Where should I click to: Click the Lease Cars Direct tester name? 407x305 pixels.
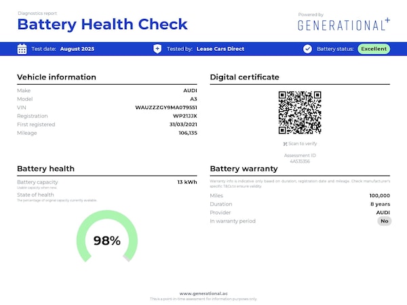point(220,49)
